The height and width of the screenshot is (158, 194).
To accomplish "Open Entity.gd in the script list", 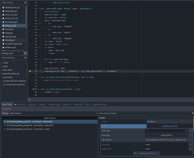I will click(x=14, y=33).
